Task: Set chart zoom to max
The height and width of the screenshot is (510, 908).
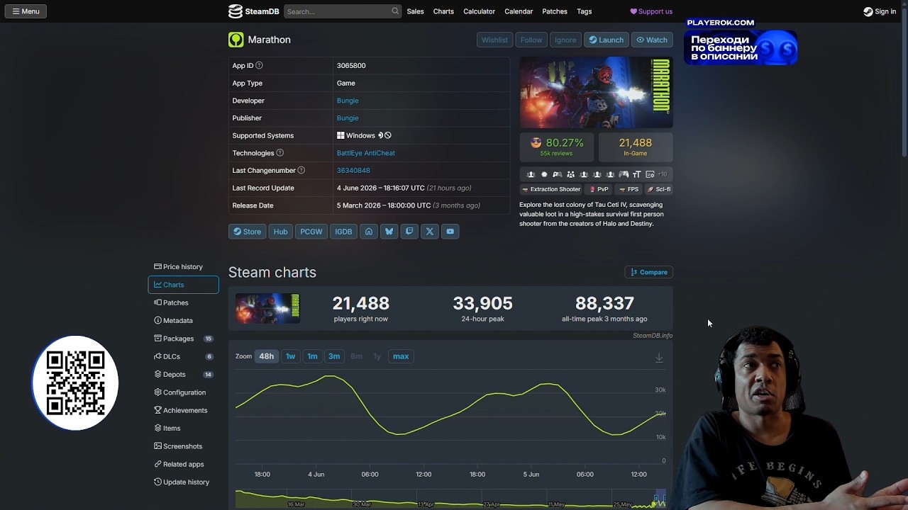Action: click(401, 356)
